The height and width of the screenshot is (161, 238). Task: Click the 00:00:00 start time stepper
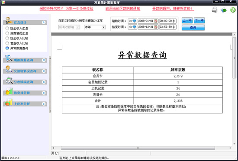174,21
